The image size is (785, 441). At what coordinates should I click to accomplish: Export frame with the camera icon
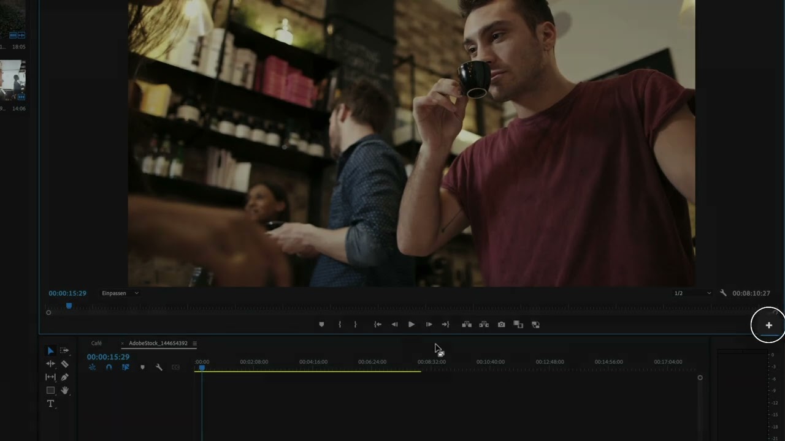pos(501,325)
